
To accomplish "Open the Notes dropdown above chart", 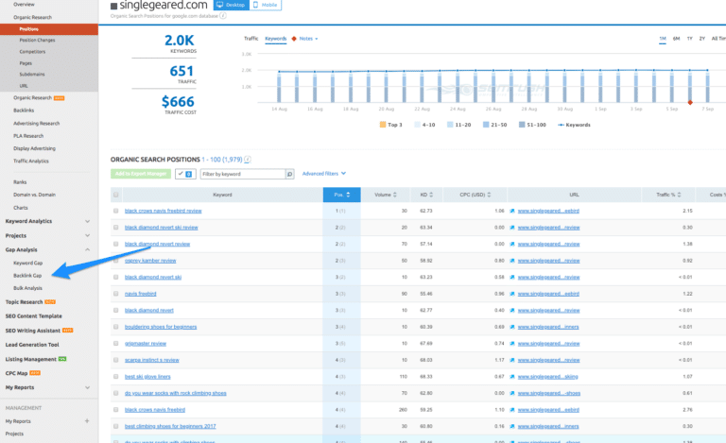I will point(308,39).
